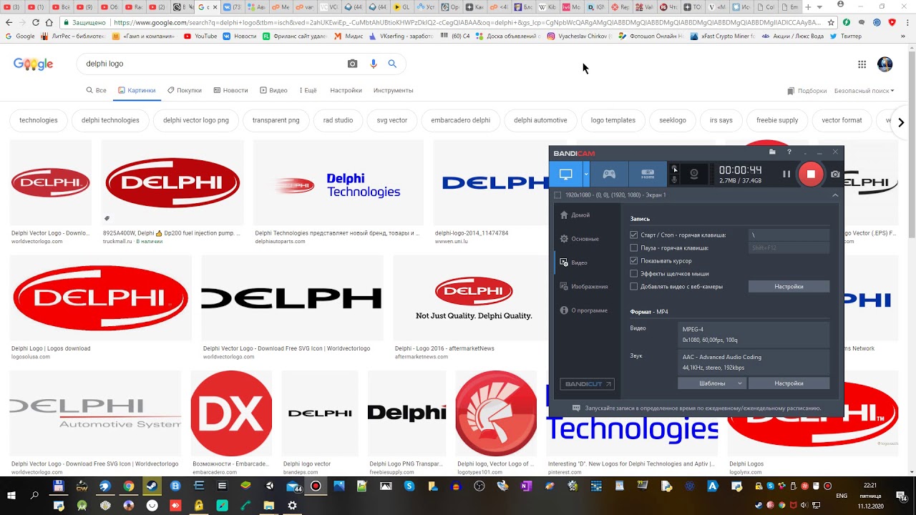Collapse the 1920x1080 capture area bar

click(x=835, y=195)
